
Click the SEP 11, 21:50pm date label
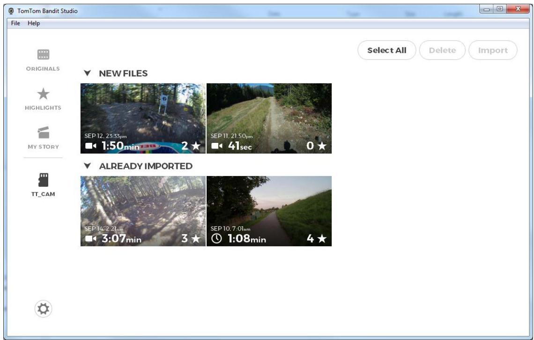[231, 136]
